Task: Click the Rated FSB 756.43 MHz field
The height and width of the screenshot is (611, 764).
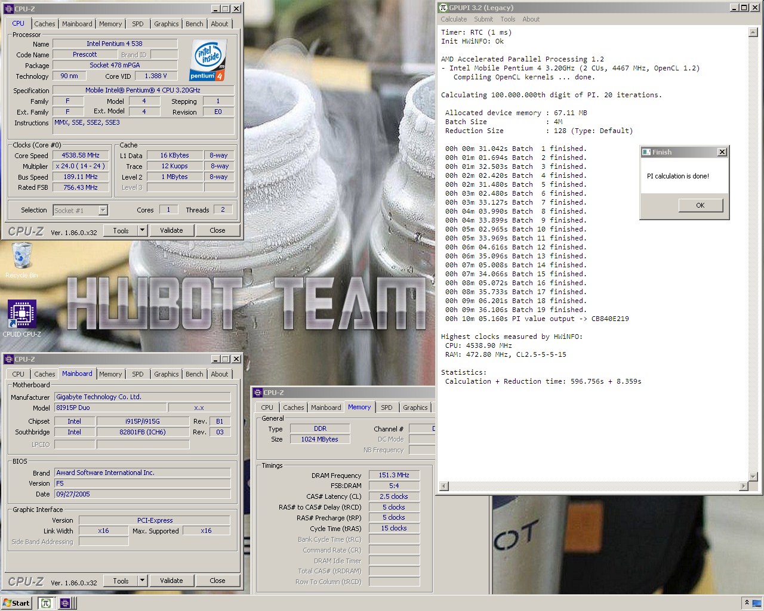Action: click(81, 187)
